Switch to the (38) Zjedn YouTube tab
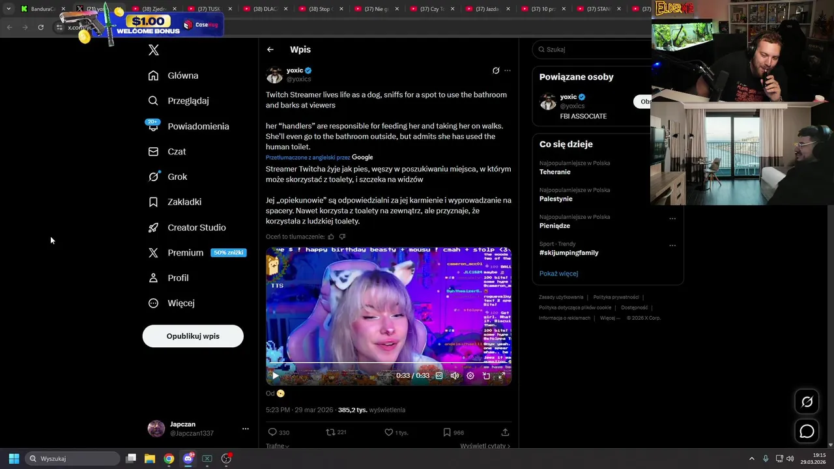 click(x=154, y=9)
